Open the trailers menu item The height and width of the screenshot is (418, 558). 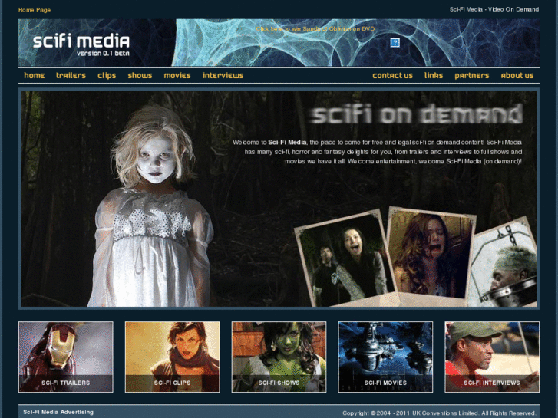(71, 75)
